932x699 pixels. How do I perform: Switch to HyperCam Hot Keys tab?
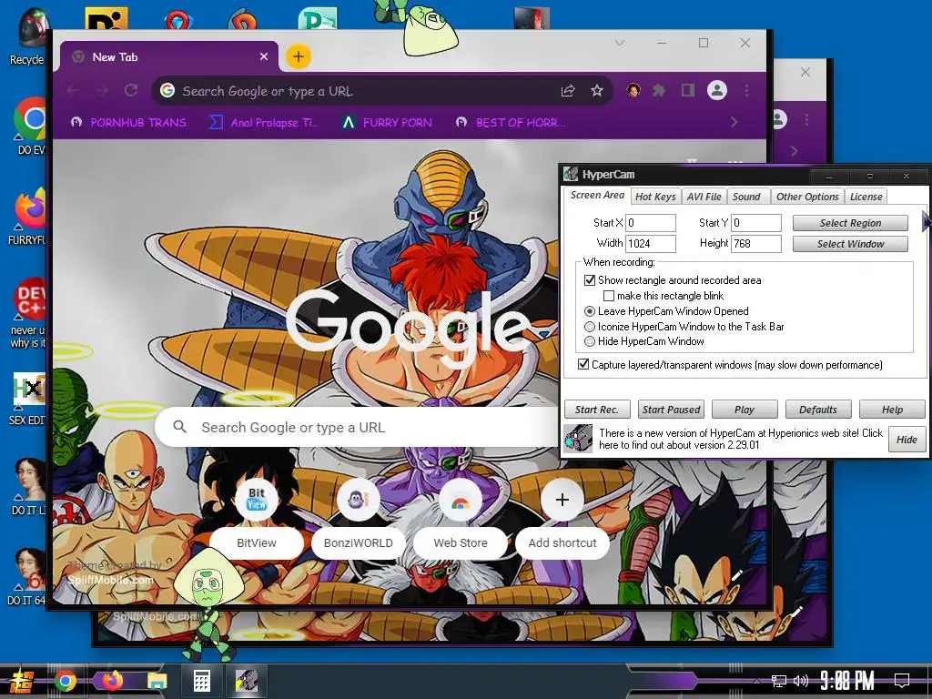[655, 197]
